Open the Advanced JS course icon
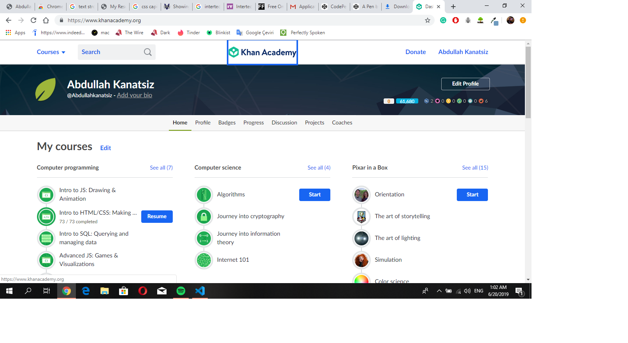This screenshot has height=343, width=628. tap(46, 260)
